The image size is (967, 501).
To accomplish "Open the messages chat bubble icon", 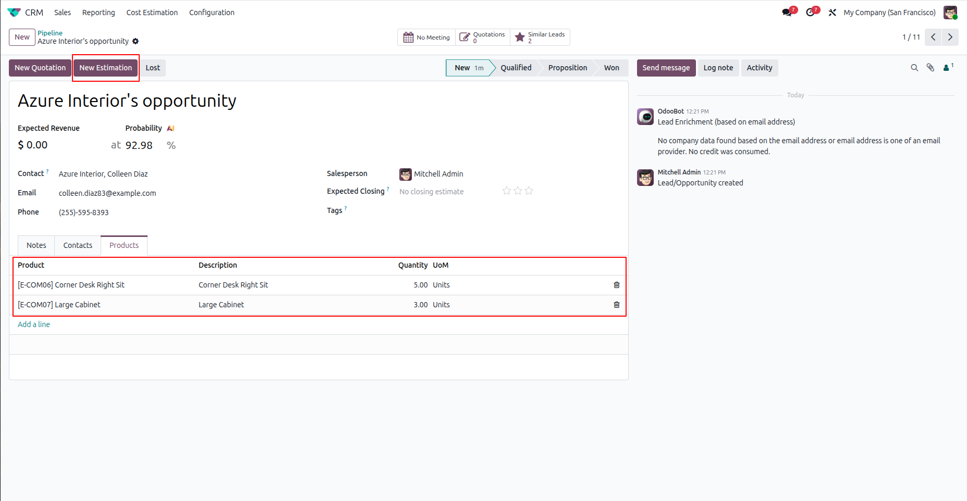I will 787,12.
